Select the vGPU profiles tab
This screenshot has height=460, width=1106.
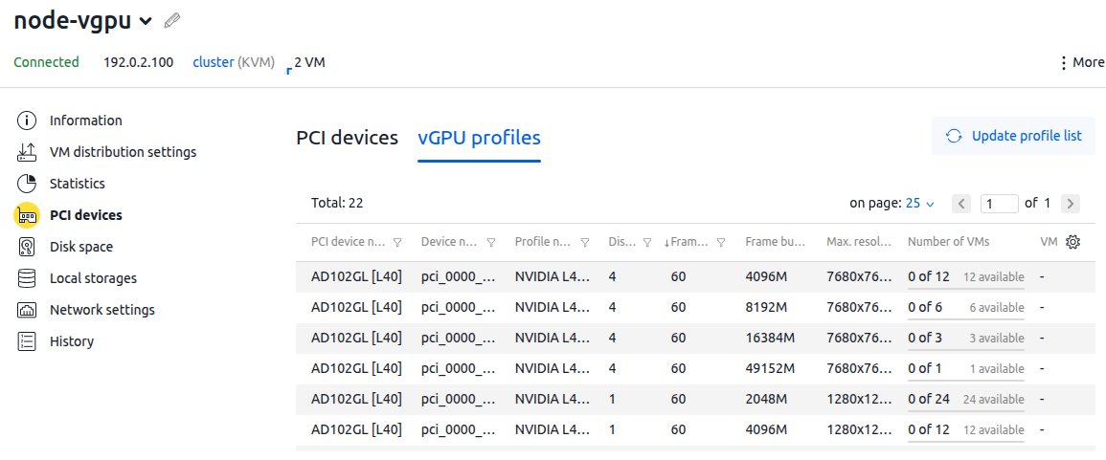point(479,138)
